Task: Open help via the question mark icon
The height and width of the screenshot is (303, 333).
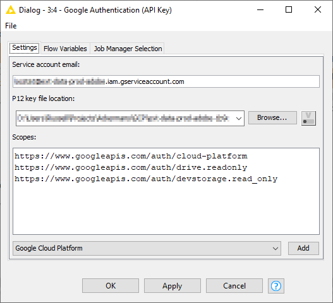Action: click(276, 286)
